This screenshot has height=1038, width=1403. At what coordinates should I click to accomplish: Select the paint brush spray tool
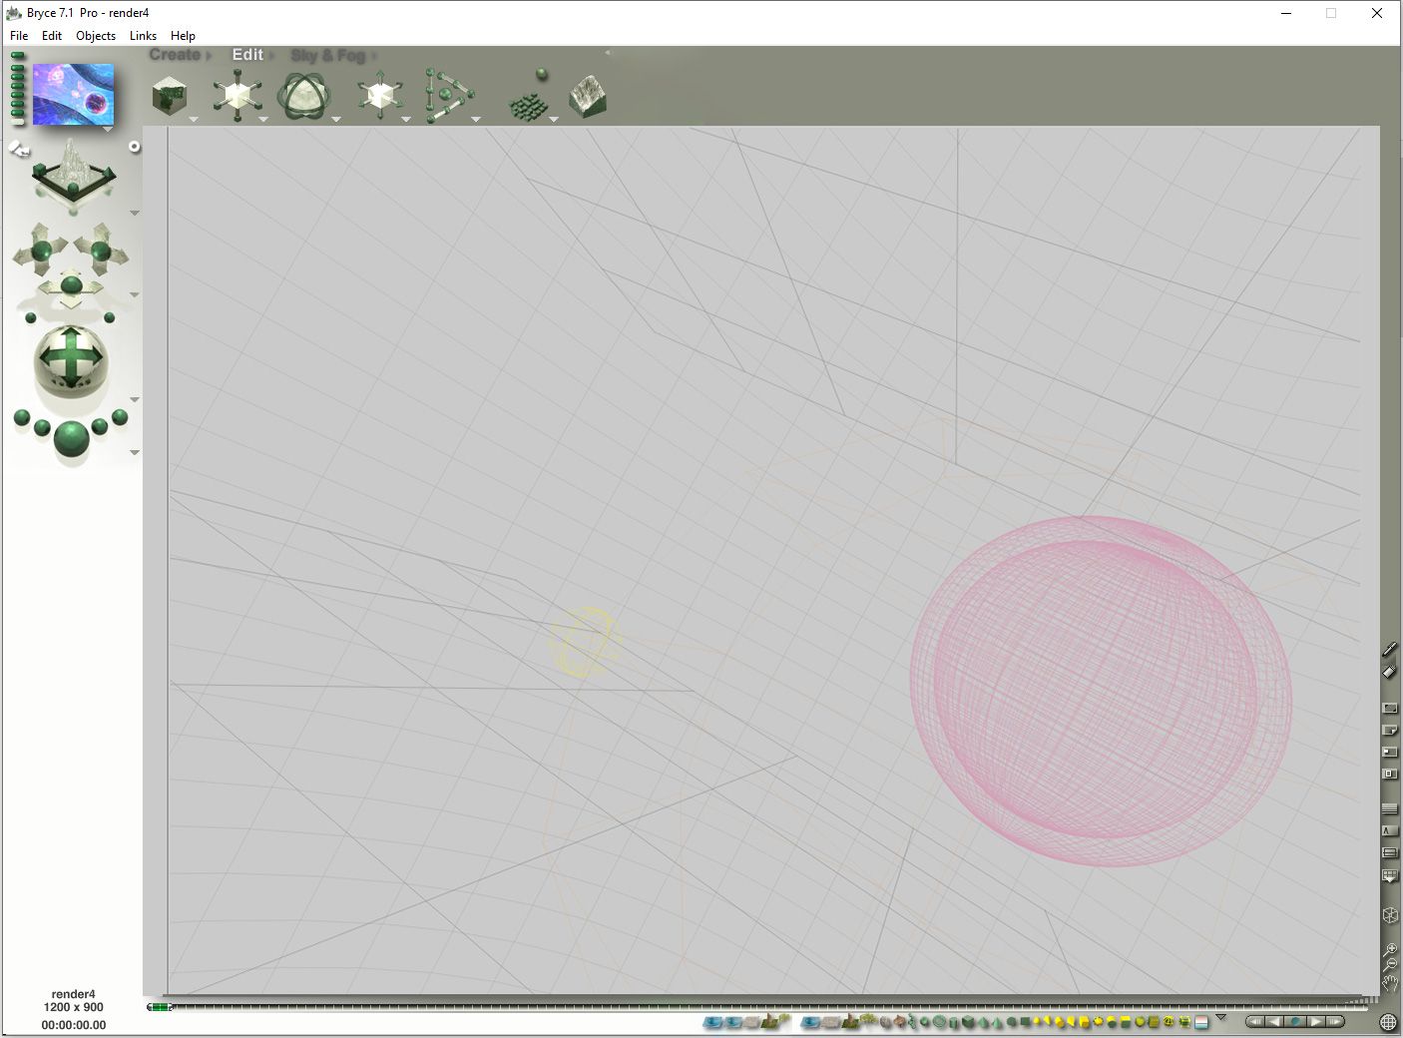coord(1389,650)
